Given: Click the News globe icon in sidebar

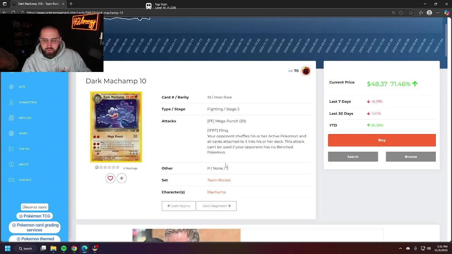Looking at the screenshot, I should click(11, 133).
